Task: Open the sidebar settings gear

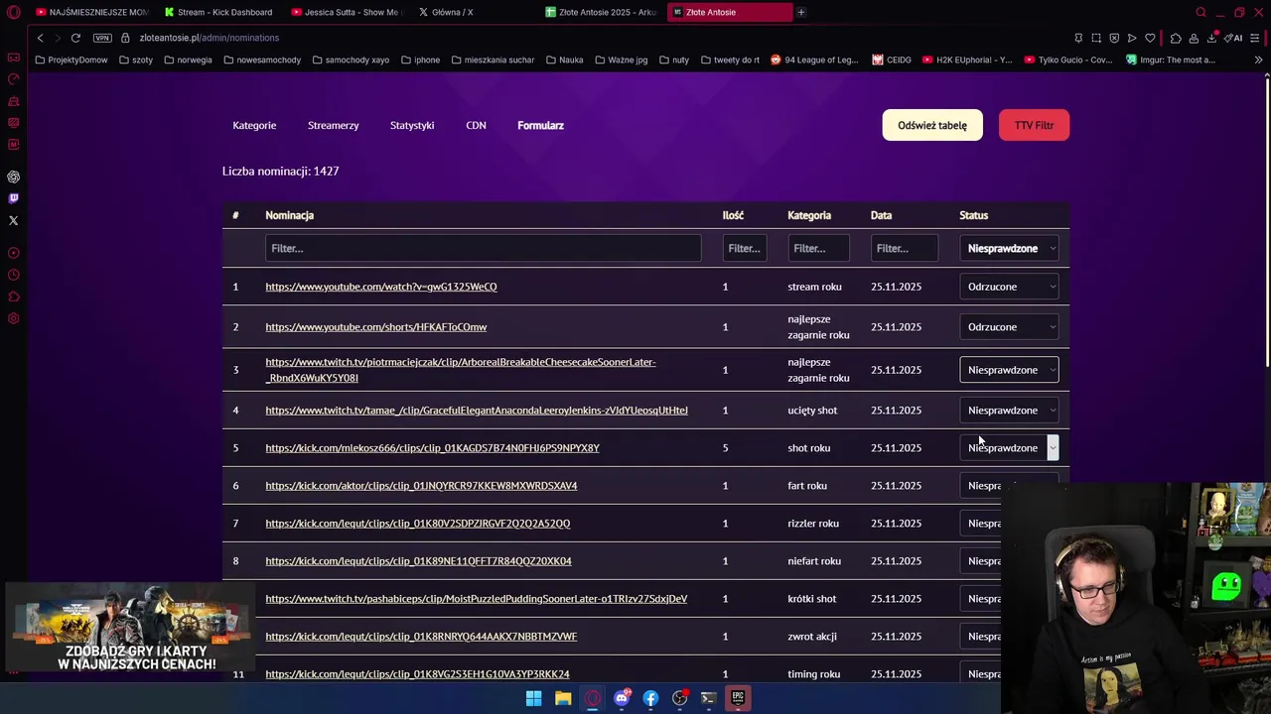Action: (14, 318)
